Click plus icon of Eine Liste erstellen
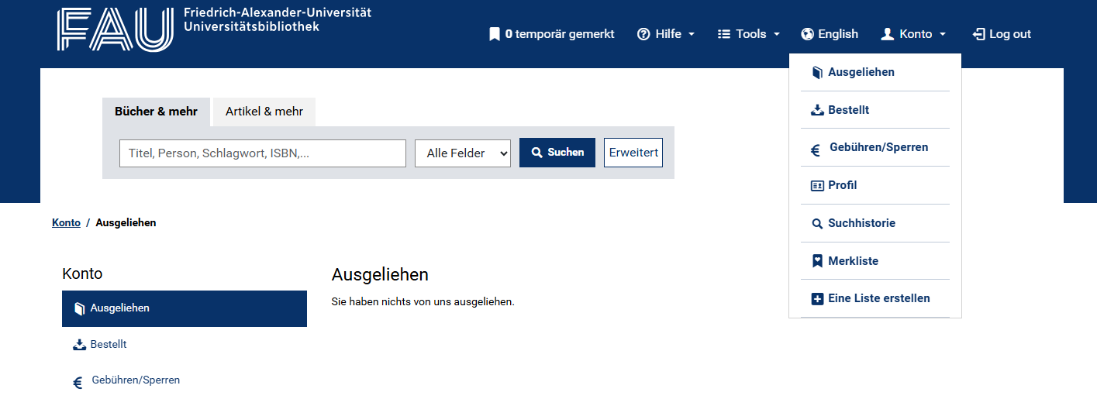 [817, 299]
